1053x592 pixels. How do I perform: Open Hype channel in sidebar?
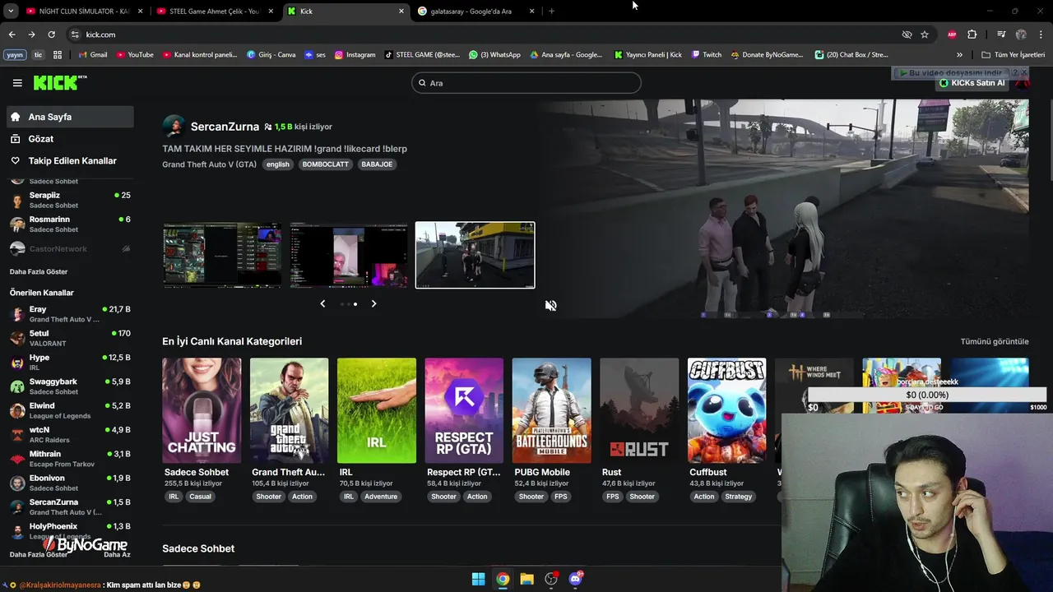click(70, 362)
